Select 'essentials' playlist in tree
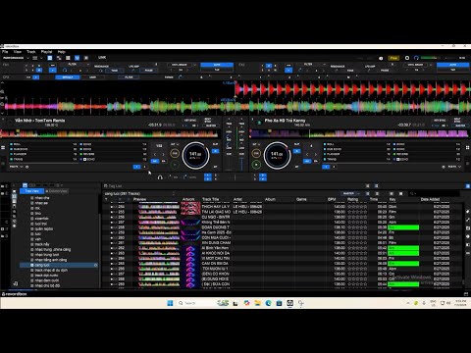This screenshot has width=471, height=353. click(41, 219)
